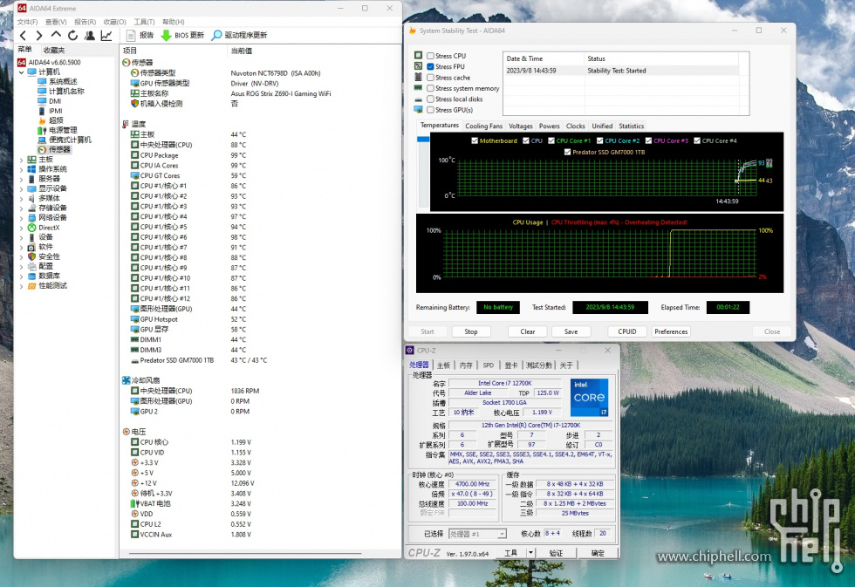Open the 工具(T) menu

144,22
